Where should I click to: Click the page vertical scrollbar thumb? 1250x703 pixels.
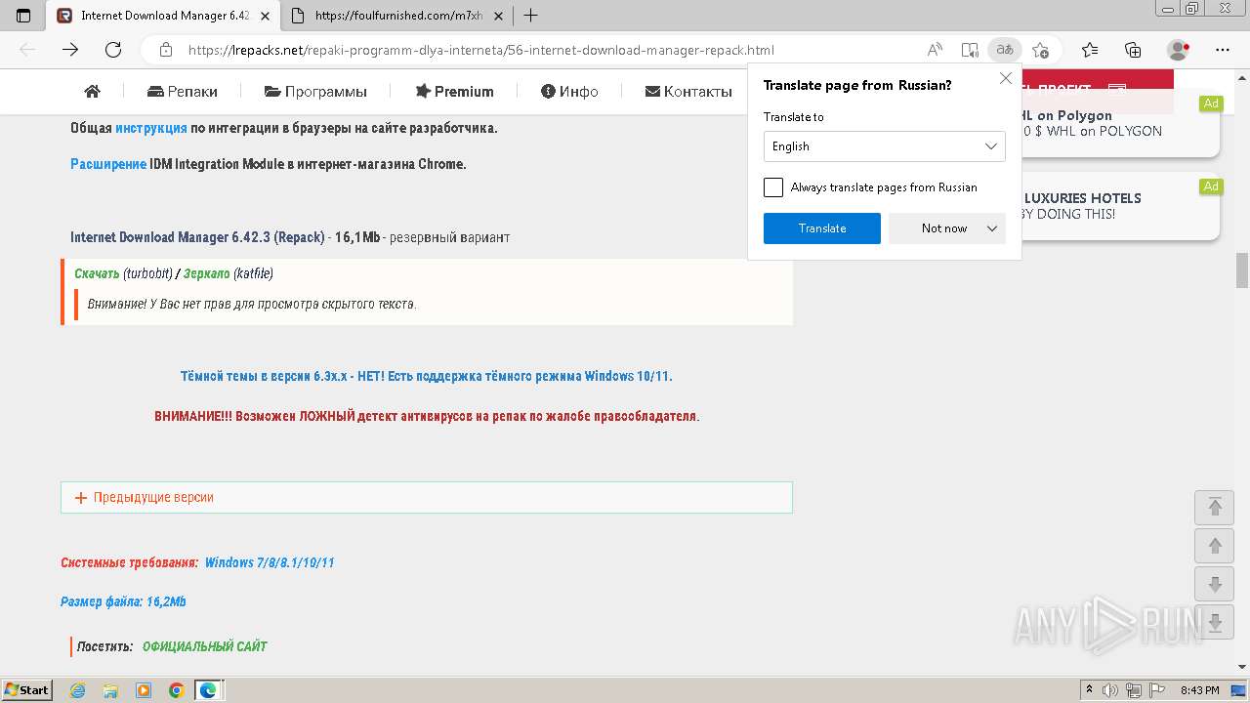1242,270
